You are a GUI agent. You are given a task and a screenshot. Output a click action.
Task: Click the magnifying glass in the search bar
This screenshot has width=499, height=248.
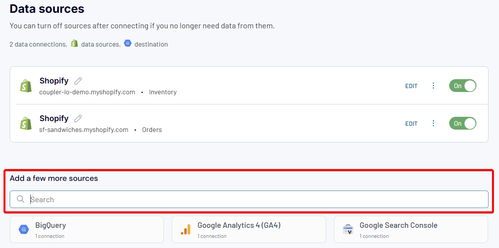point(21,199)
